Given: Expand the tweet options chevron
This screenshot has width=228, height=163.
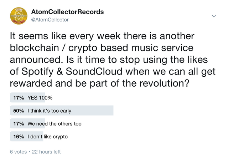Looking at the screenshot, I should click(214, 16).
